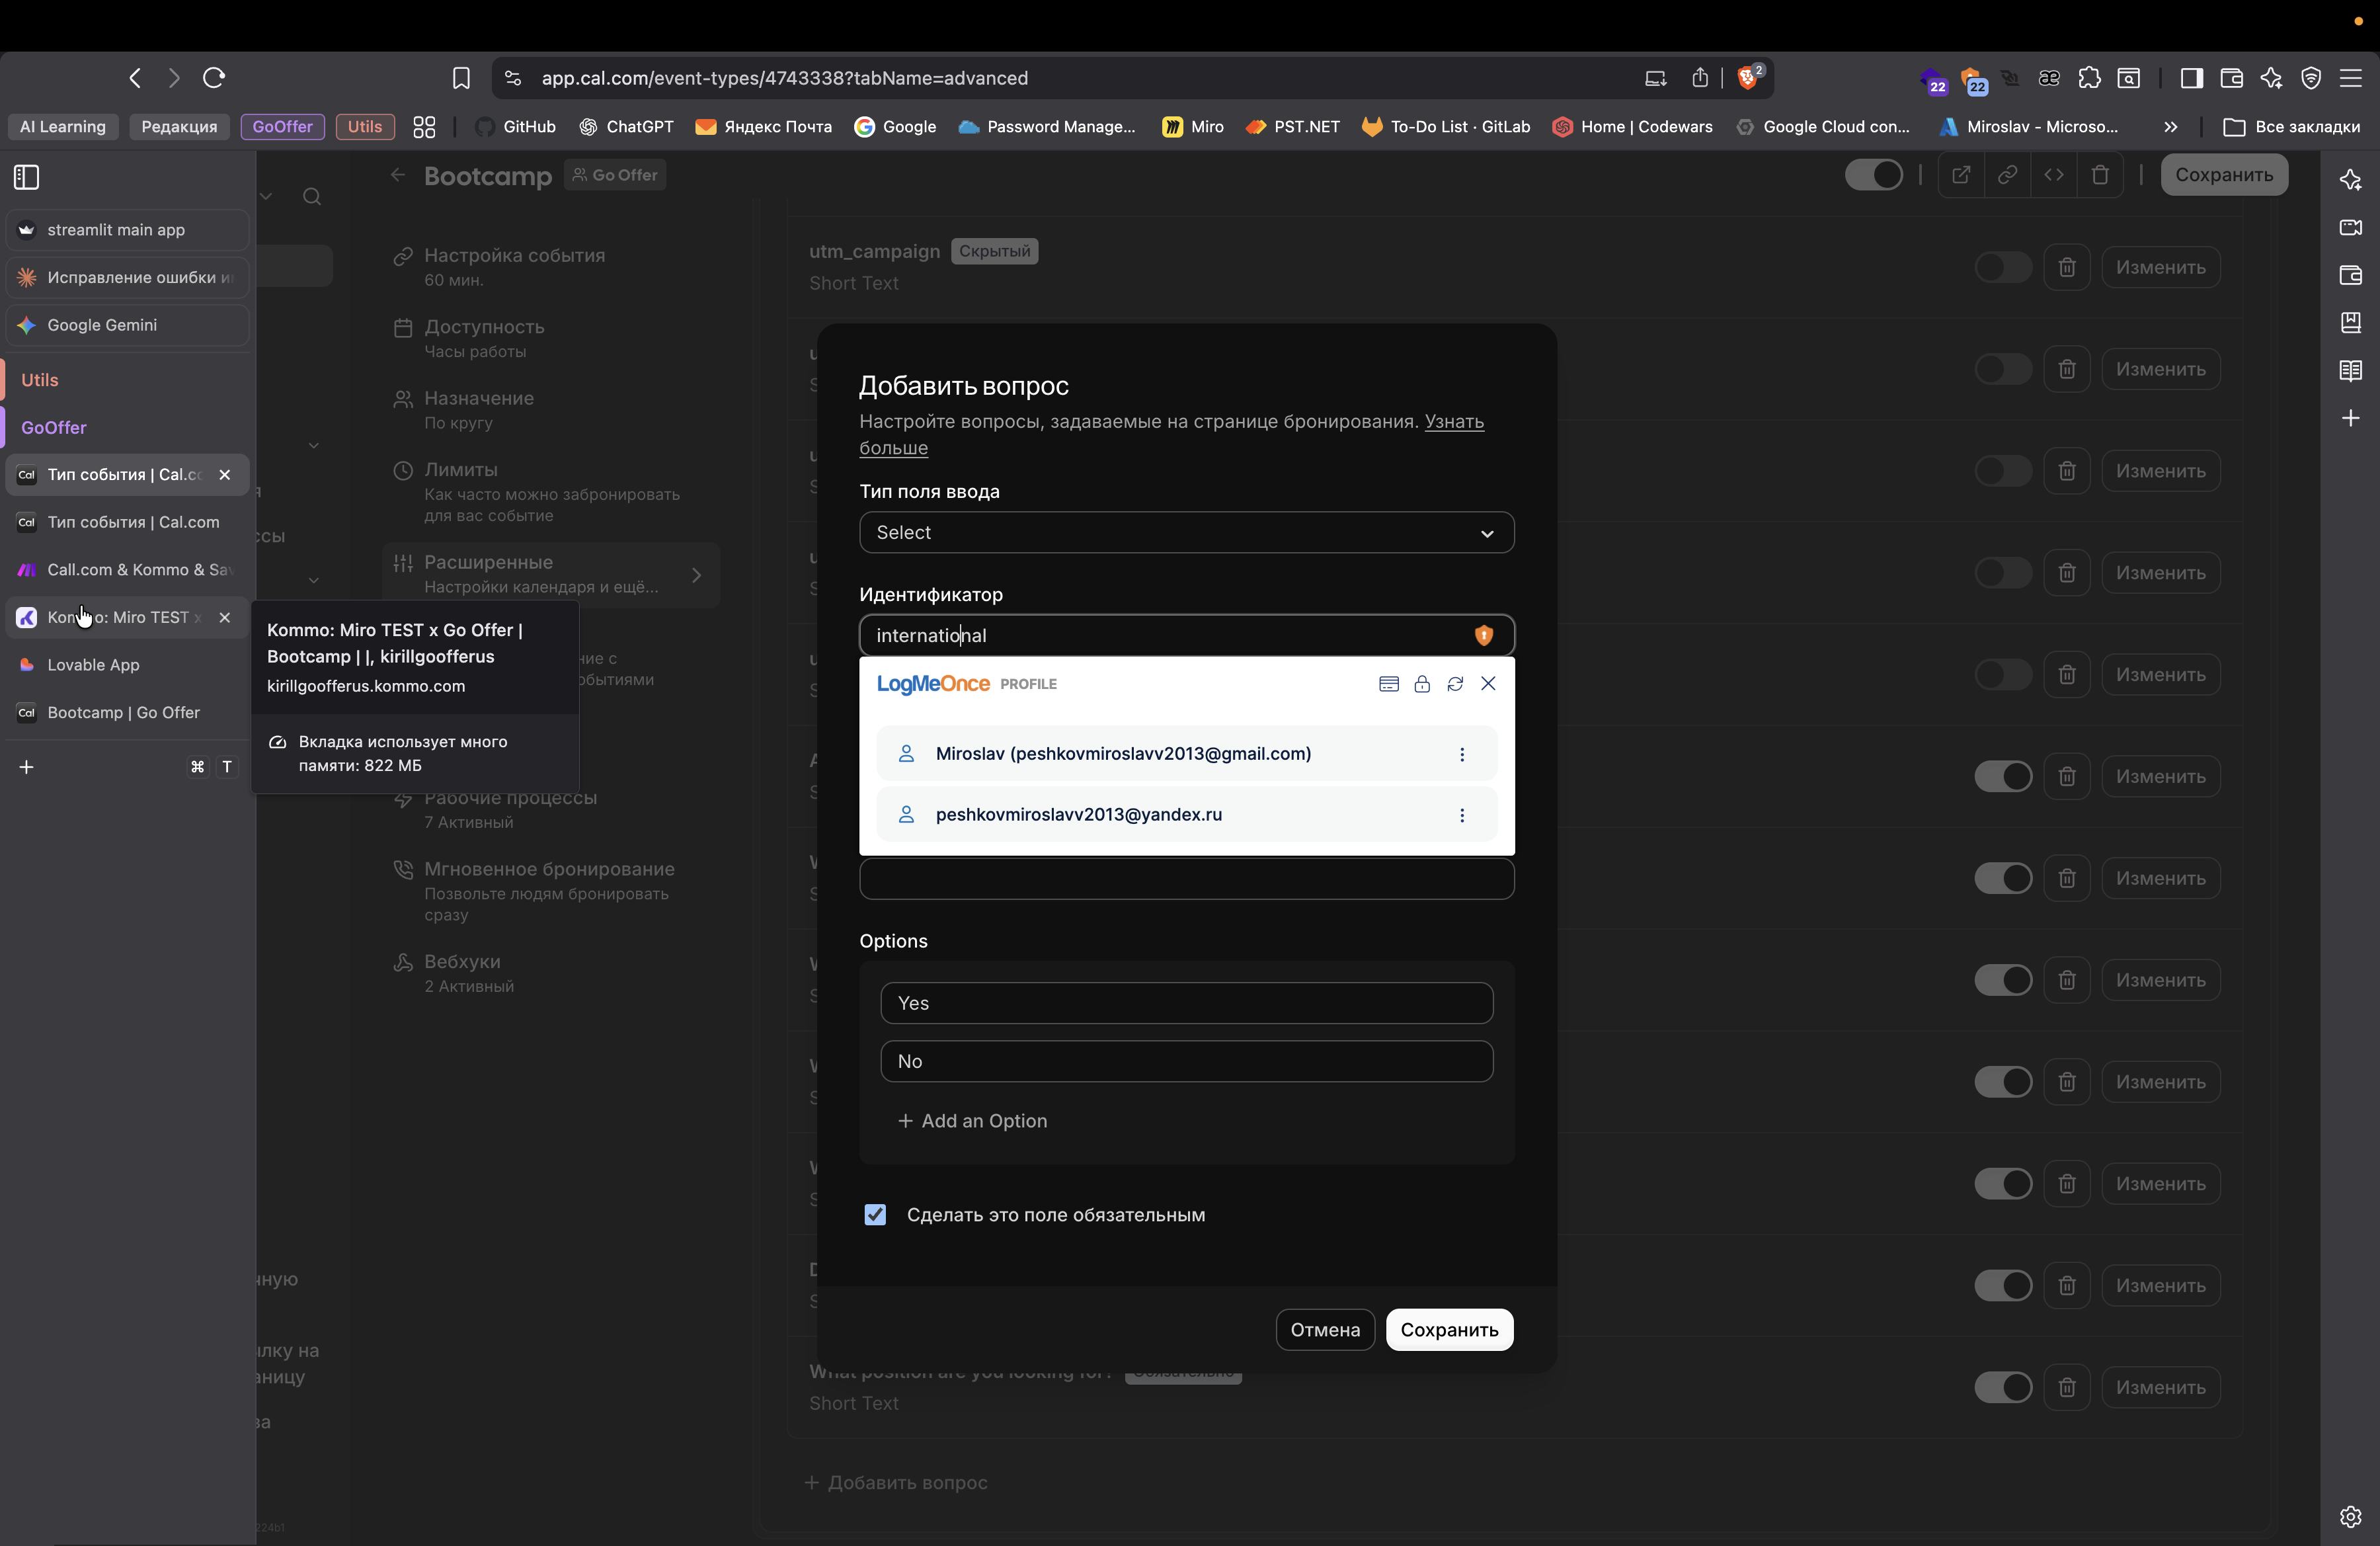Screen dimensions: 2380x1546
Task: Toggle the utm_campaign field switch
Action: (x=2002, y=267)
